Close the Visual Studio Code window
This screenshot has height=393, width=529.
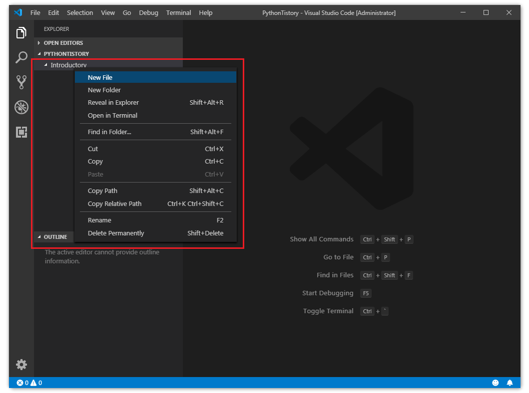(x=509, y=13)
